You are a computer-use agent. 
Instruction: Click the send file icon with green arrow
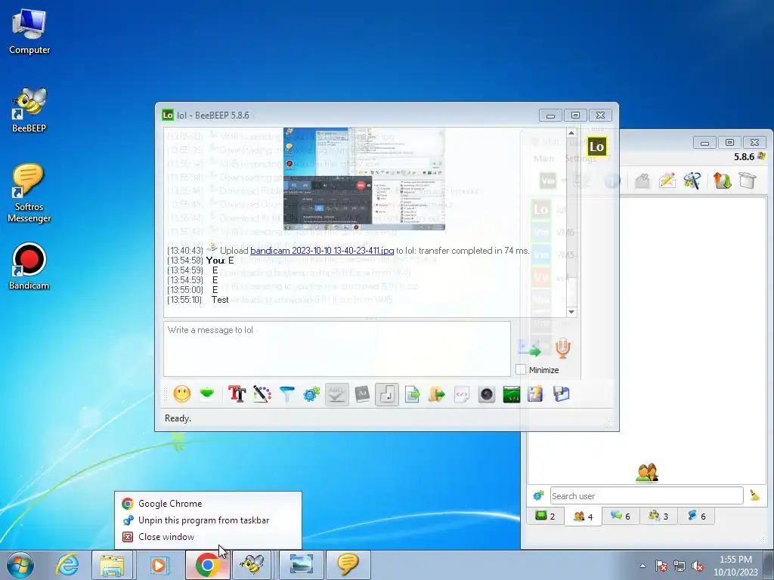(x=412, y=394)
